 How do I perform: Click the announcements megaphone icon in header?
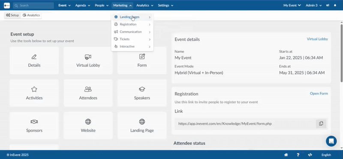point(328,6)
